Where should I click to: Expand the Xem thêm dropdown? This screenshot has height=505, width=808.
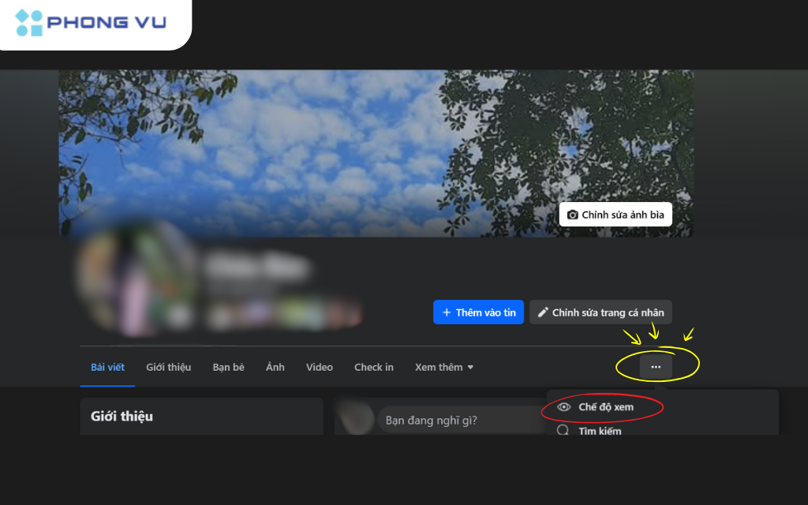coord(444,367)
